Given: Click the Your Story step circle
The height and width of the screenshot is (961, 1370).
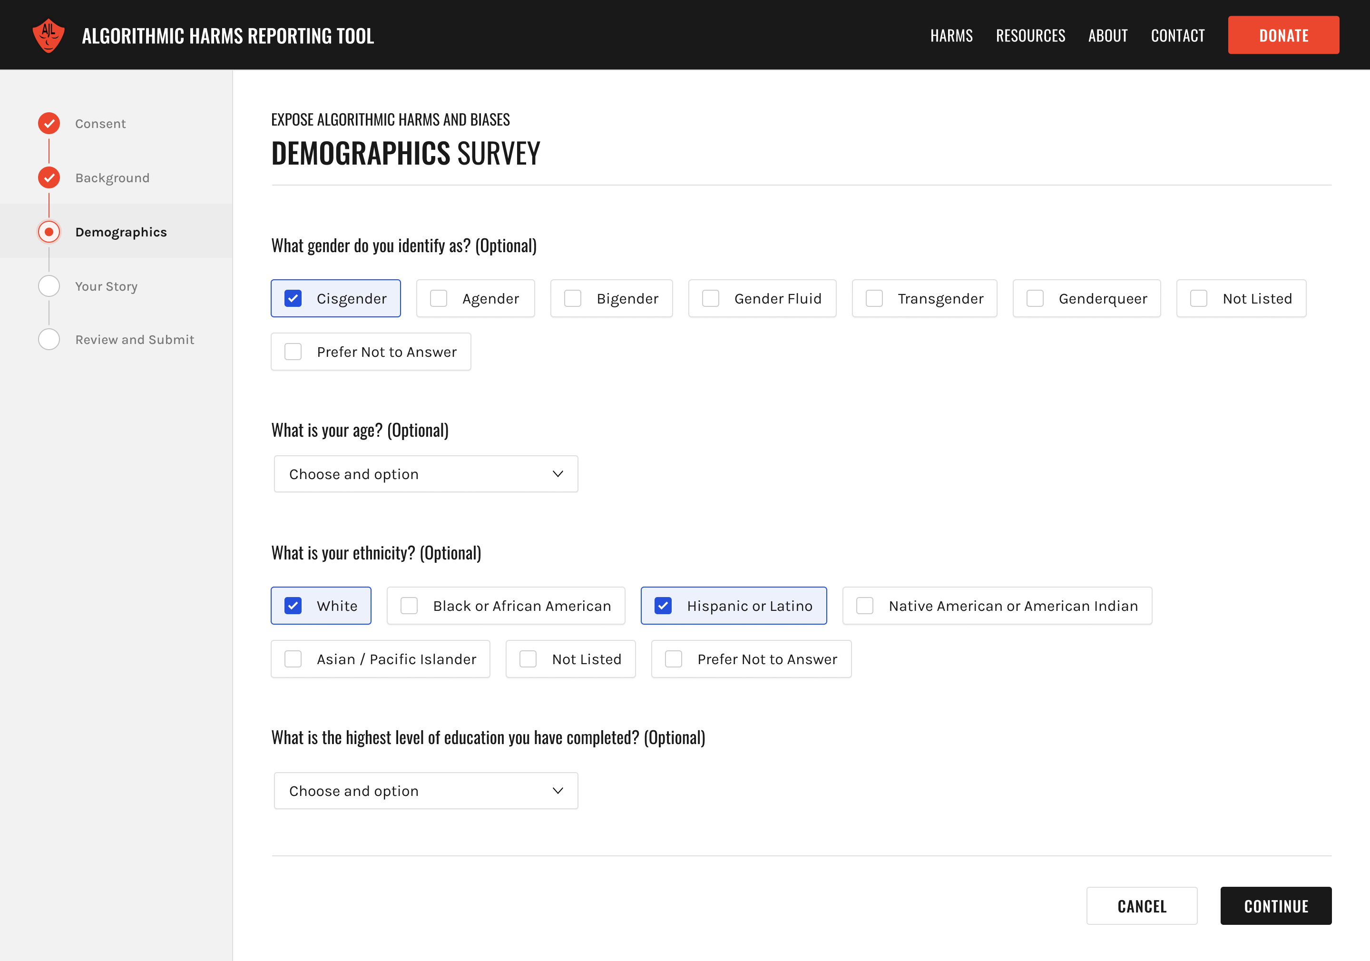Looking at the screenshot, I should pyautogui.click(x=49, y=286).
